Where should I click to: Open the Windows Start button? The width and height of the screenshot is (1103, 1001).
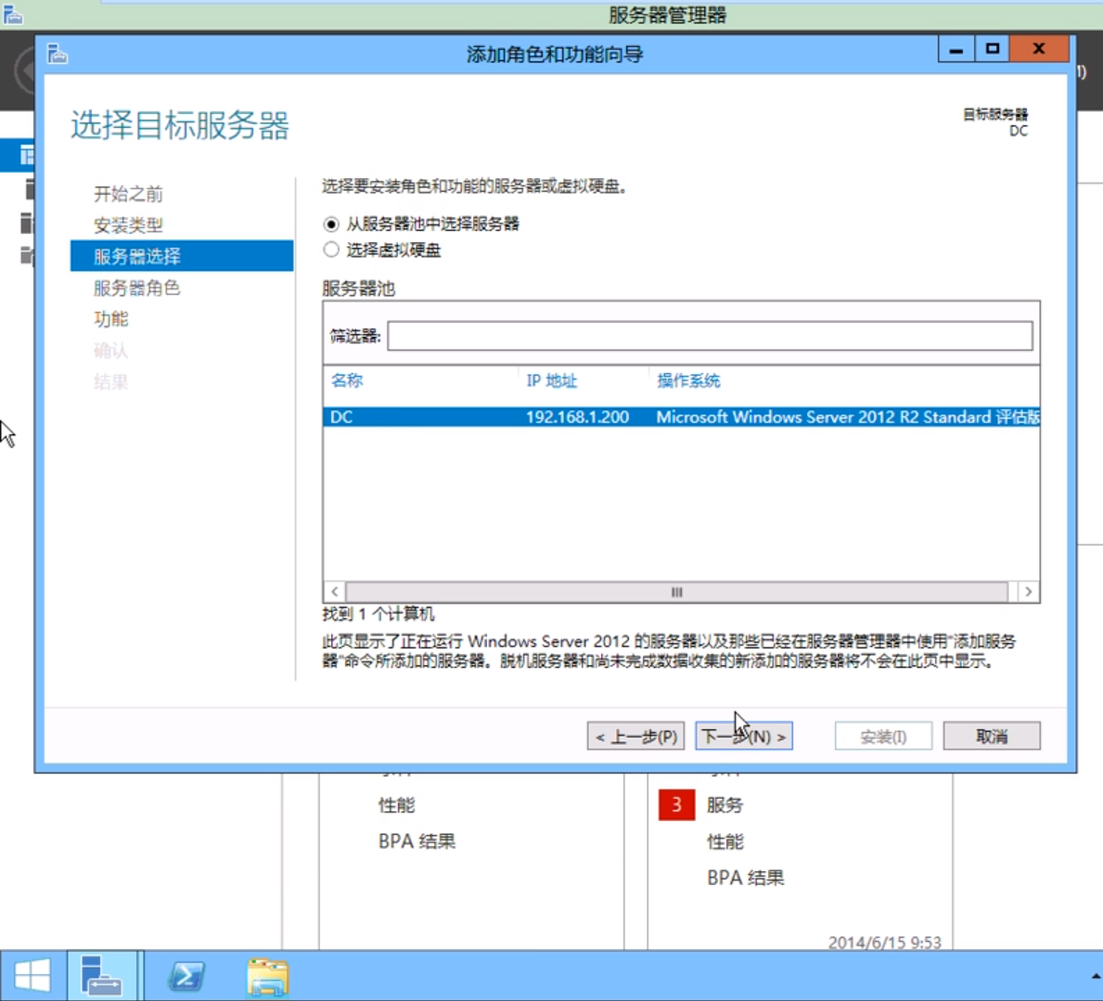(32, 976)
